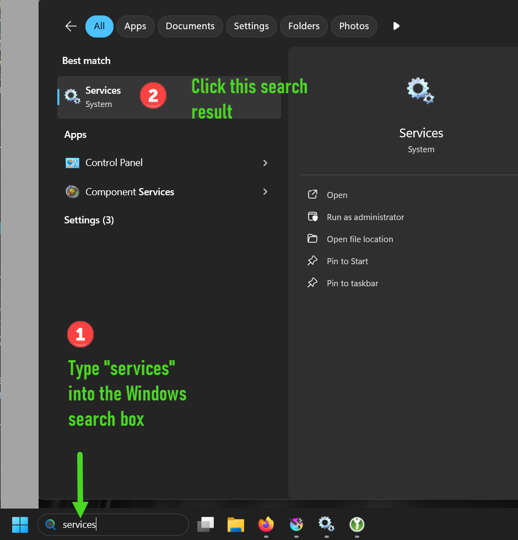Select the Apps filter tab

pos(135,26)
